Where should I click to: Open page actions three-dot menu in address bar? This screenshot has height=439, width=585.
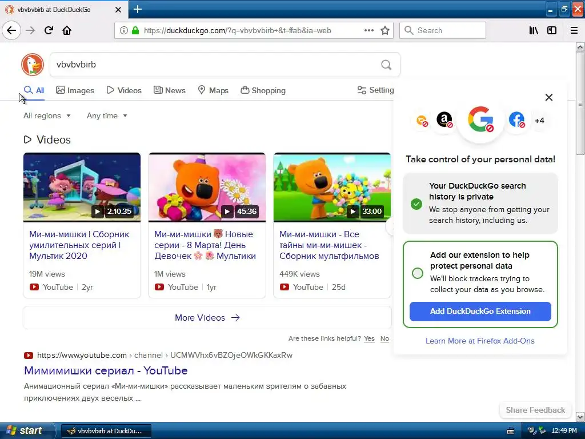[369, 30]
